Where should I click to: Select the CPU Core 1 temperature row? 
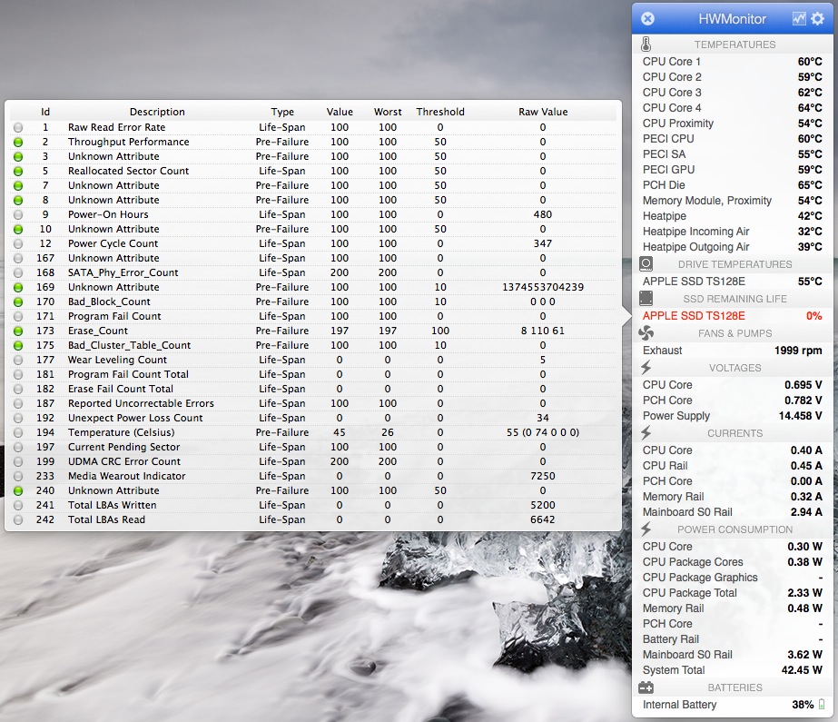coord(732,62)
